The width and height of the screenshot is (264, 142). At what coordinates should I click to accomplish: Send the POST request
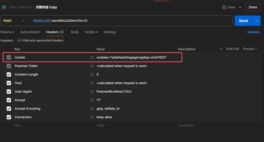coord(243,21)
